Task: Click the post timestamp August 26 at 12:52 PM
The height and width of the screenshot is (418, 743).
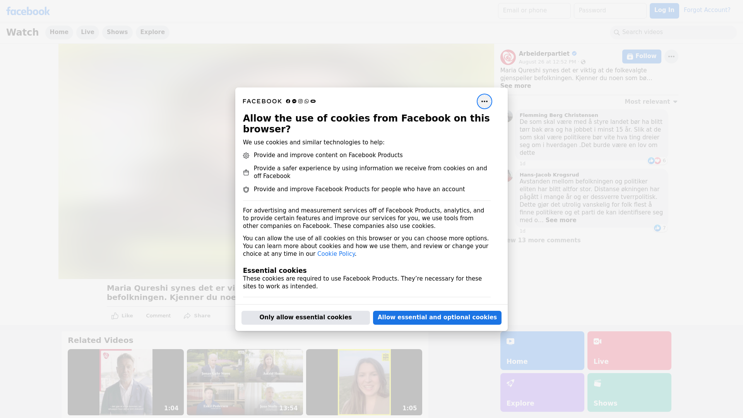Action: (547, 62)
